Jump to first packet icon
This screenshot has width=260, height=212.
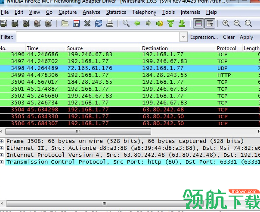click(170, 23)
